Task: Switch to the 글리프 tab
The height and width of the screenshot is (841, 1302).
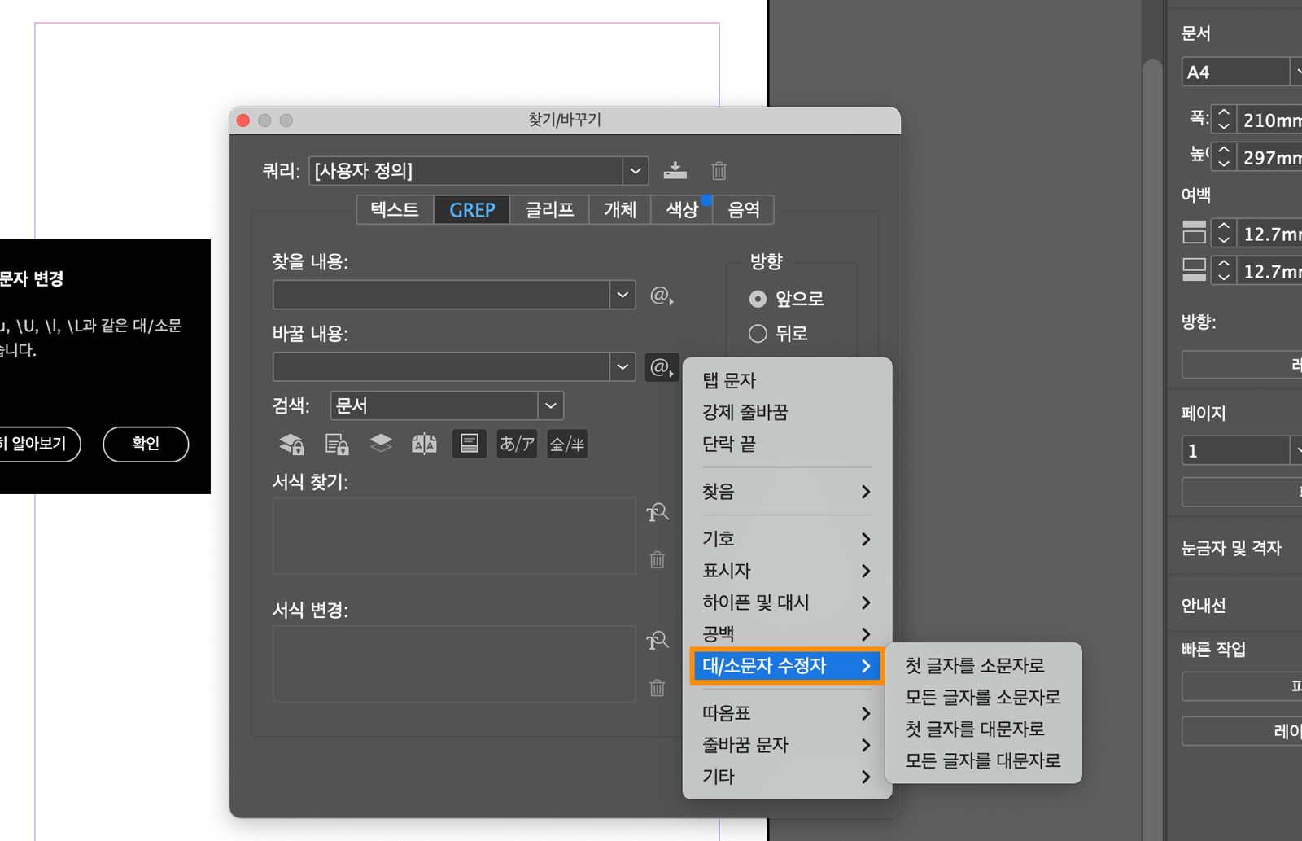Action: click(548, 209)
